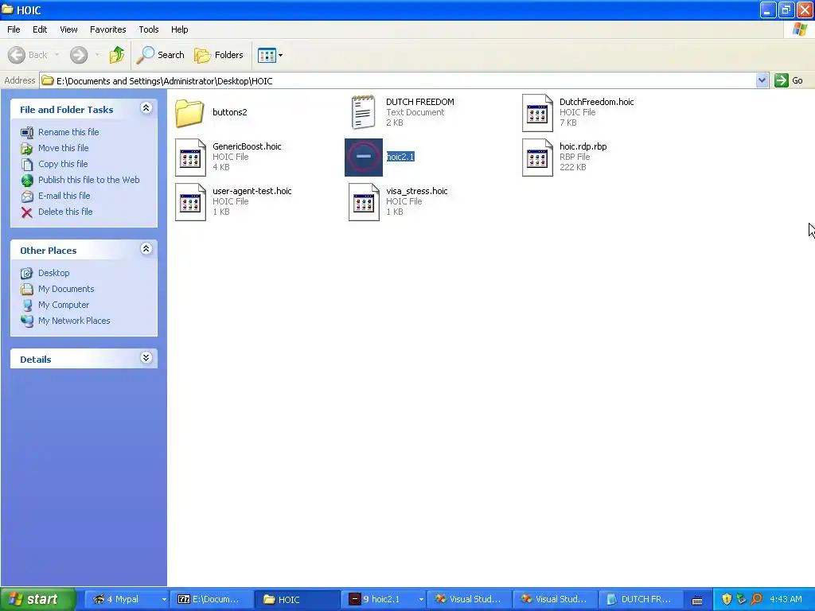This screenshot has height=611, width=815.
Task: Click Publish this file to the Web
Action: coord(89,180)
